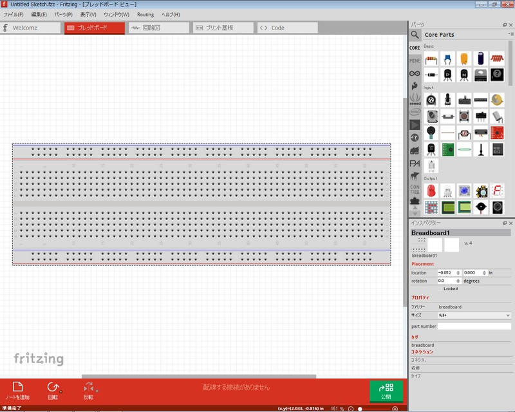Click the vertical canvas scrollbar

pyautogui.click(x=405, y=202)
